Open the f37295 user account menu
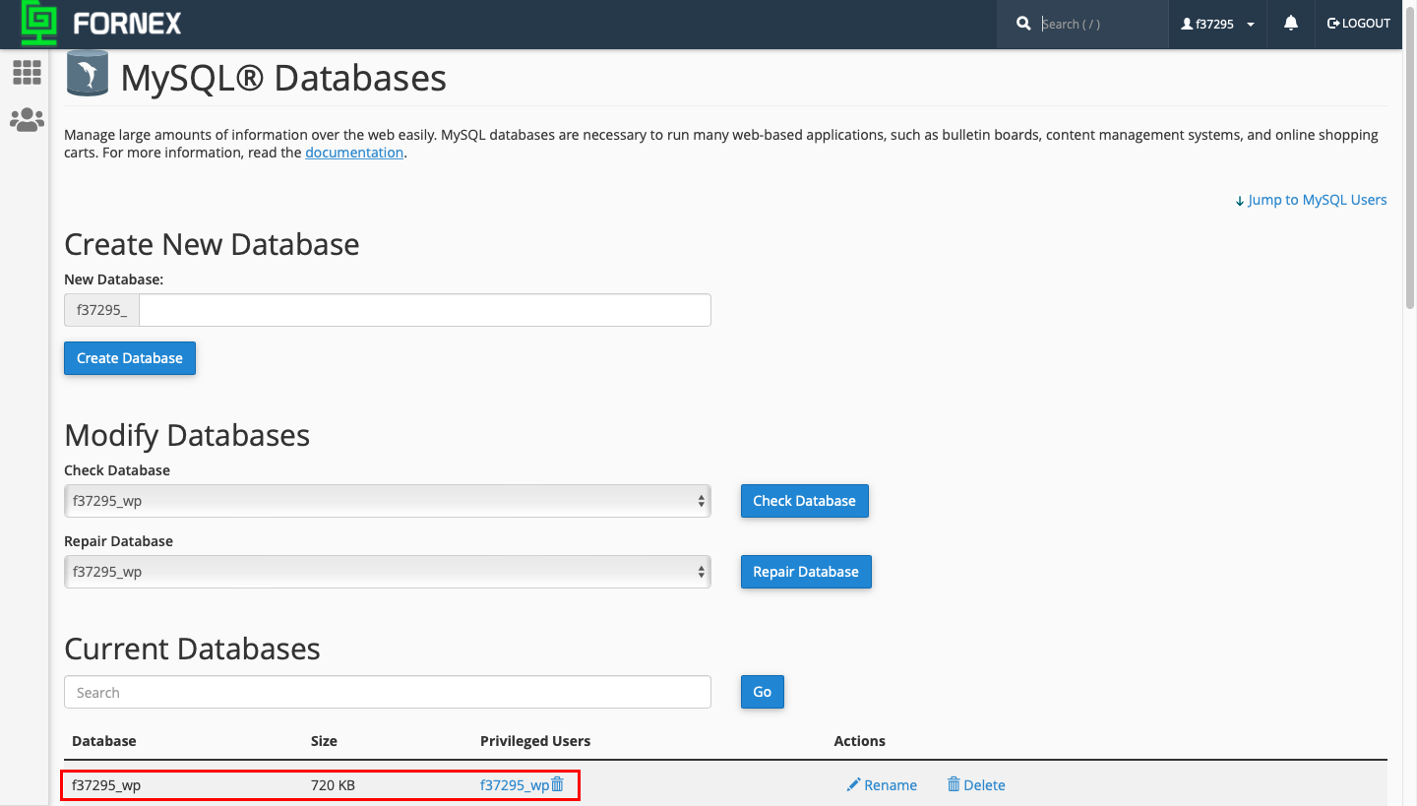The width and height of the screenshot is (1417, 806). click(x=1217, y=24)
